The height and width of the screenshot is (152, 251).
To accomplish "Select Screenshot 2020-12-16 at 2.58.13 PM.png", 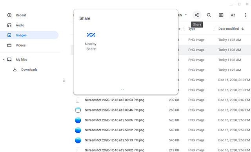I will coord(115,140).
